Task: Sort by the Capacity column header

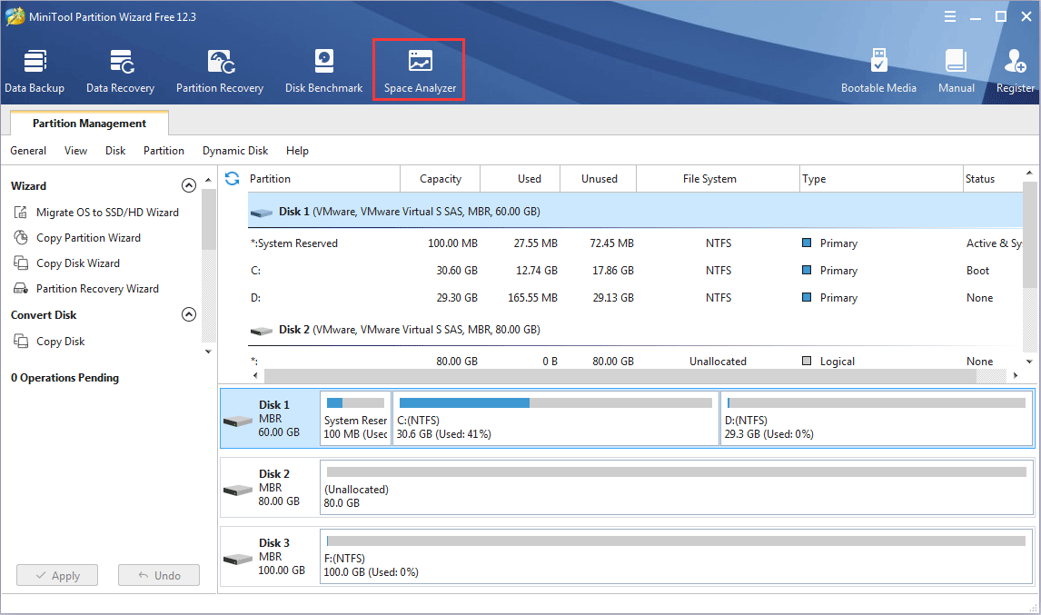Action: pyautogui.click(x=441, y=179)
